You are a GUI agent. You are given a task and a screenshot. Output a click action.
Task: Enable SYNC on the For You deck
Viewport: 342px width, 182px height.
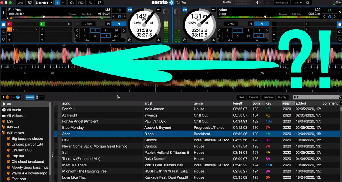[88, 24]
